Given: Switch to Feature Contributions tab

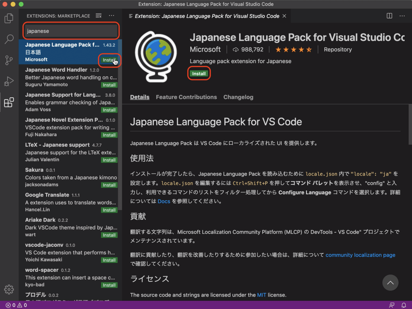Looking at the screenshot, I should point(186,97).
